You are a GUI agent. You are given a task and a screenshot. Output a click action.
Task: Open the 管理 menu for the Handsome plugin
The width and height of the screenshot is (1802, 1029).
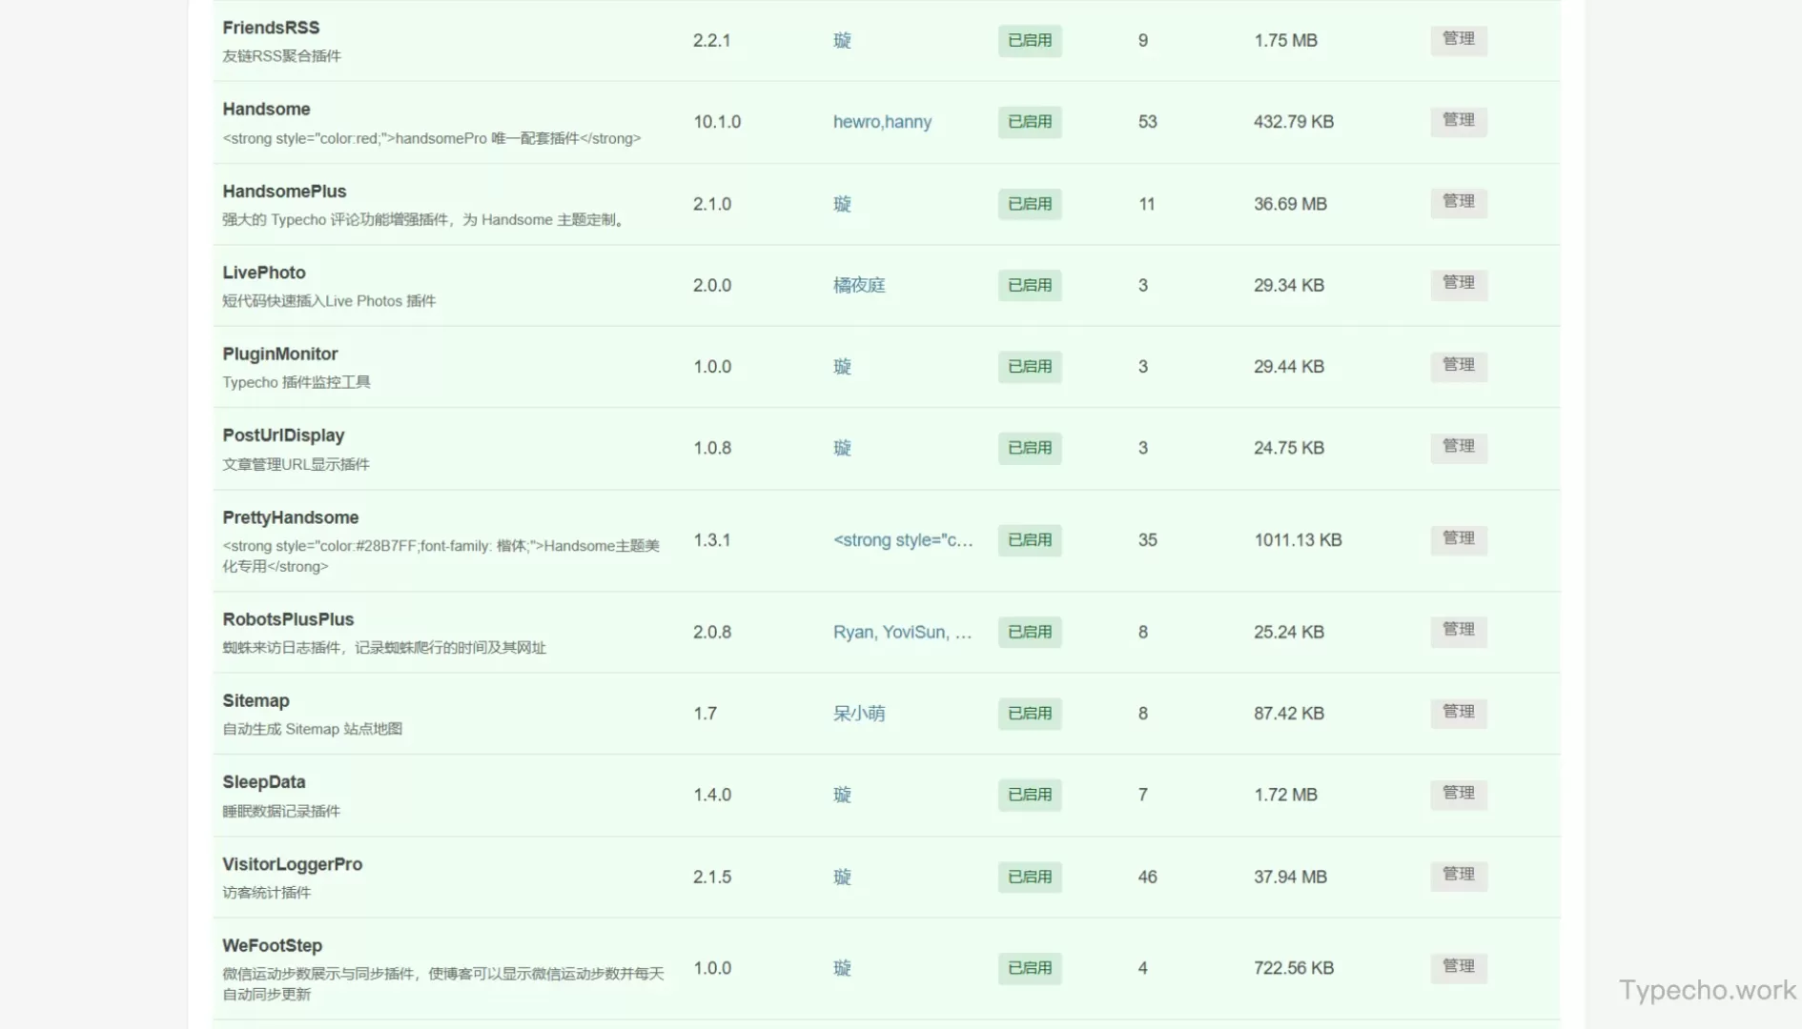point(1458,121)
